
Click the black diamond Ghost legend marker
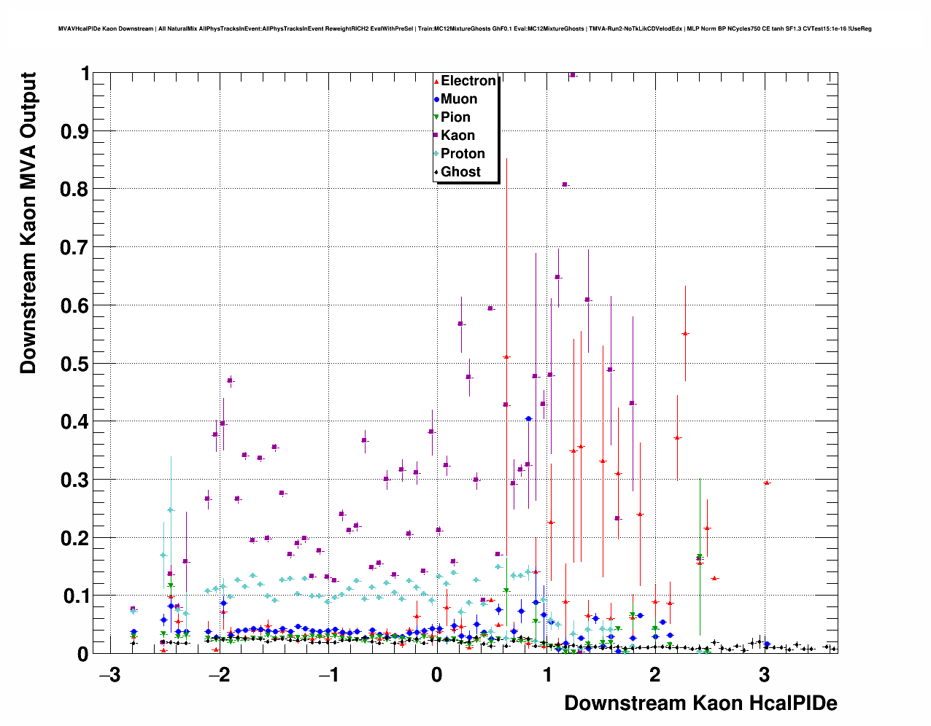[x=436, y=172]
